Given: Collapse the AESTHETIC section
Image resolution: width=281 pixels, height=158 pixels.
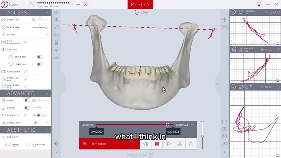Looking at the screenshot, I should coord(47,130).
